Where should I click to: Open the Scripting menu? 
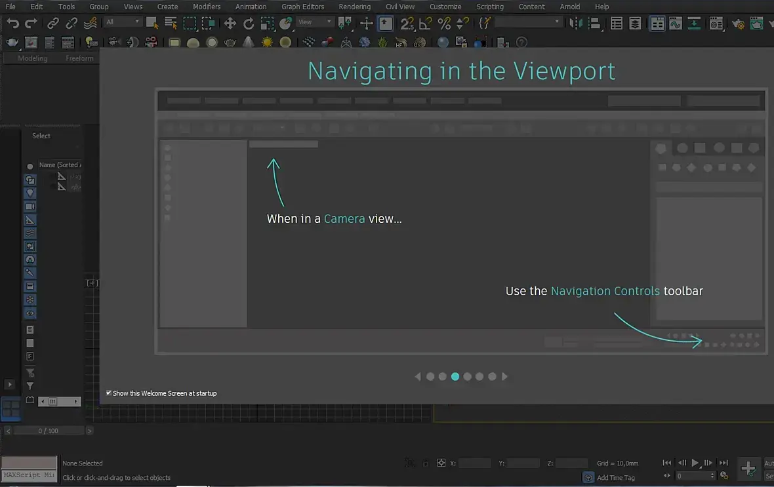(490, 7)
